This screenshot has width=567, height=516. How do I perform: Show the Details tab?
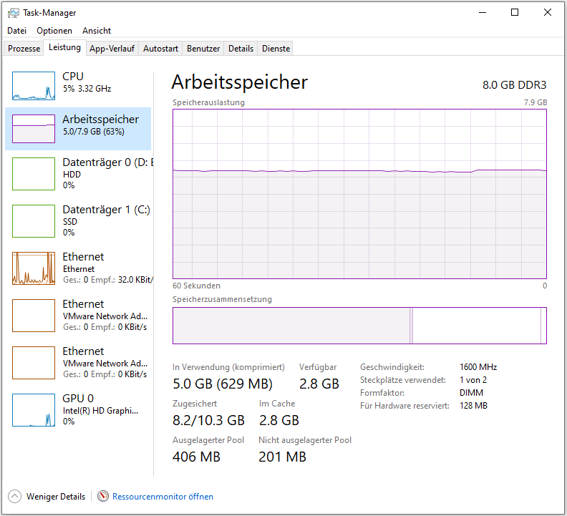click(241, 49)
